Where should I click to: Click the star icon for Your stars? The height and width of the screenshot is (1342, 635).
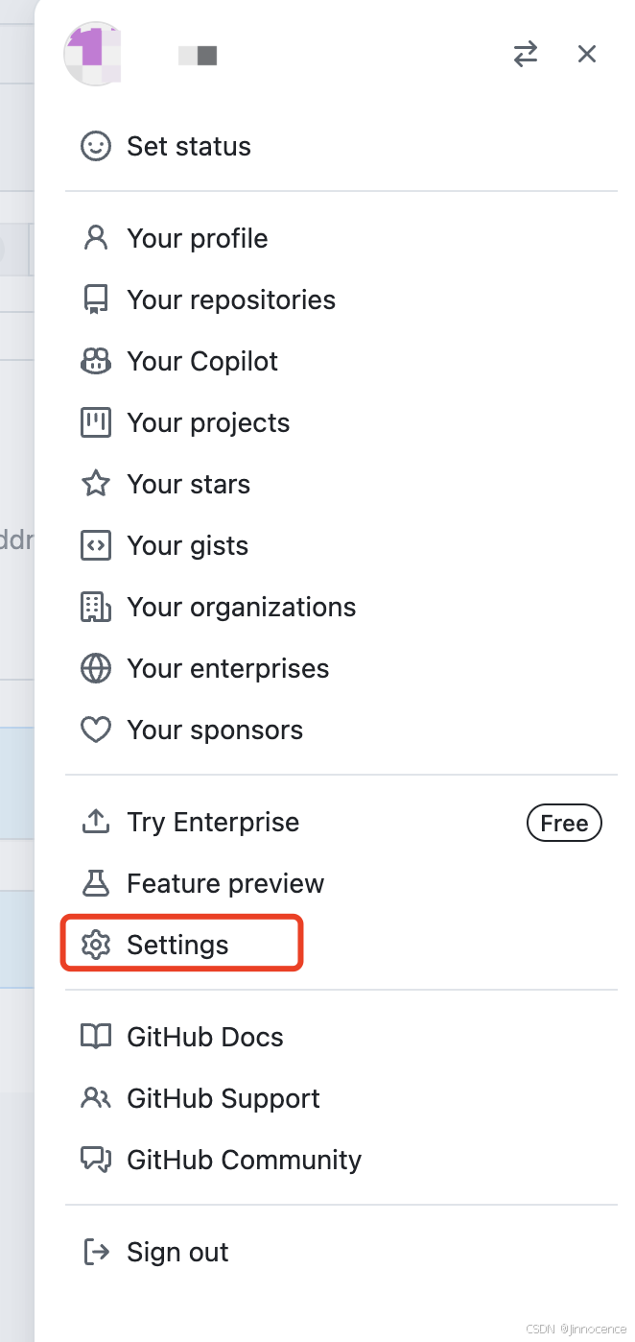(x=96, y=485)
